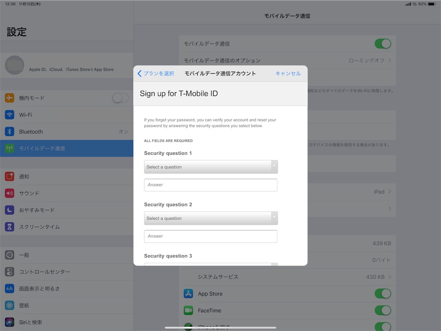
Task: Go back to プランを選択
Action: pos(156,73)
